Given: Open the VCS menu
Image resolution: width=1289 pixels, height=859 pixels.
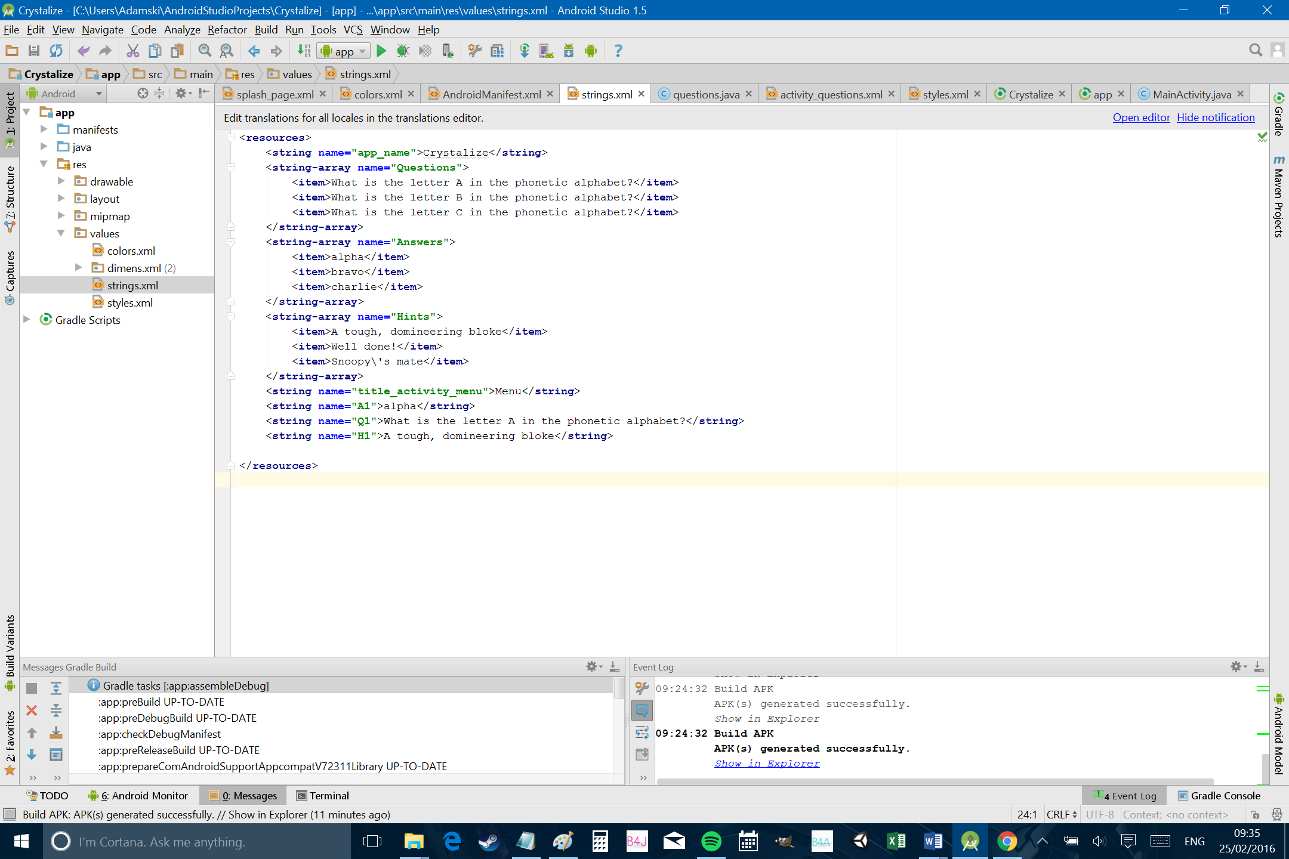Looking at the screenshot, I should (353, 30).
